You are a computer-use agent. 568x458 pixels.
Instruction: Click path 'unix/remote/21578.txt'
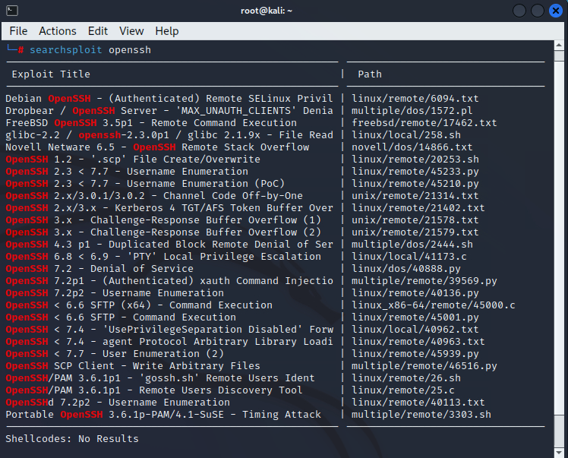pyautogui.click(x=415, y=220)
